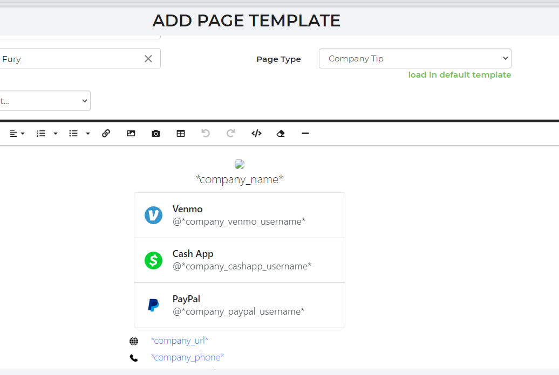Undo the last edit
Screen dimensions: 559x375
point(206,134)
